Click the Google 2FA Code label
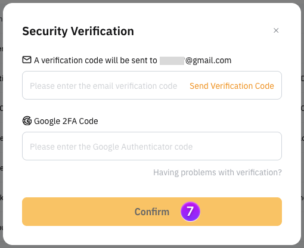The image size is (304, 248). (66, 121)
